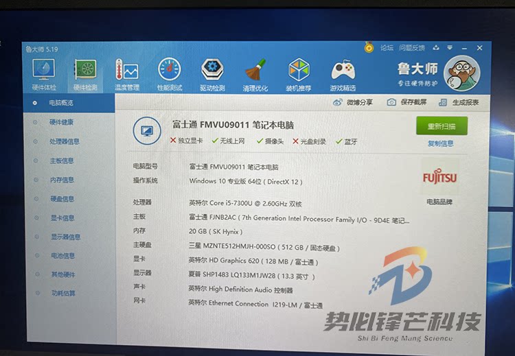Viewport: 515px width, 356px height.
Task: Open 游戏精选 gamepad icon
Action: point(343,70)
